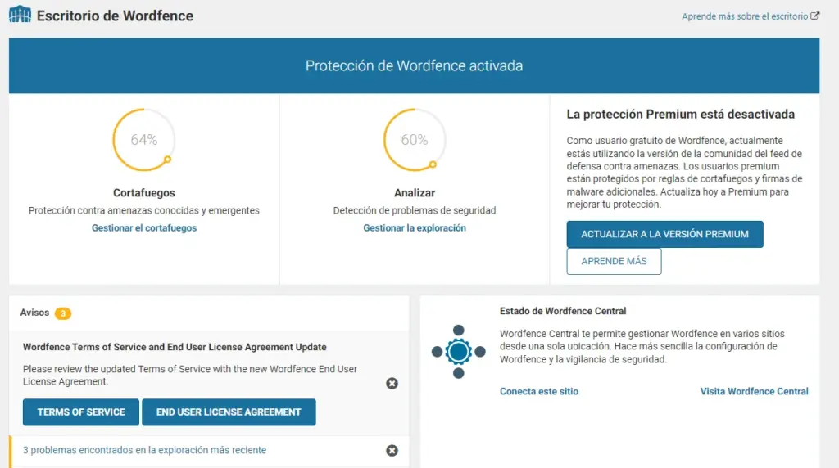Click the Wordfence Central network icon
The image size is (839, 468).
coord(458,352)
